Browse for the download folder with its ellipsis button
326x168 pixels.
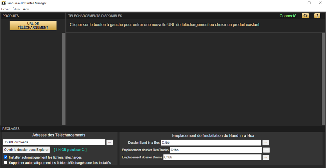110,142
